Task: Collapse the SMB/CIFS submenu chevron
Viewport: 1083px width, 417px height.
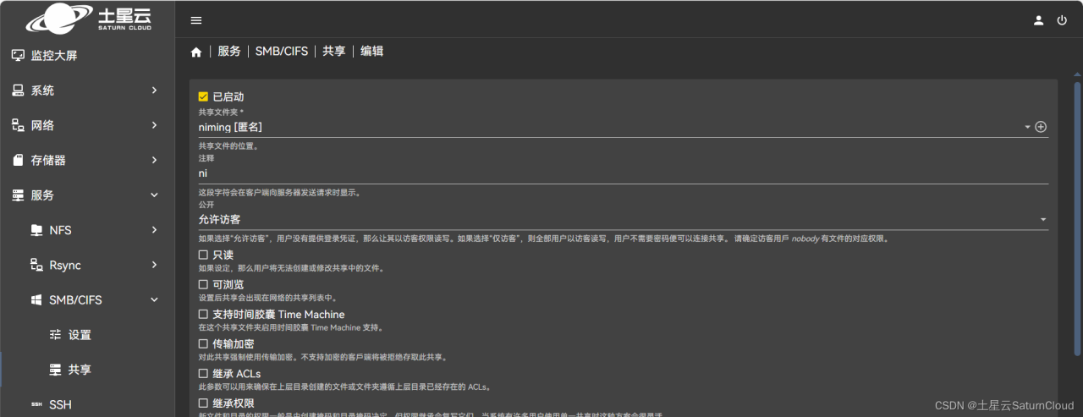Action: [154, 299]
